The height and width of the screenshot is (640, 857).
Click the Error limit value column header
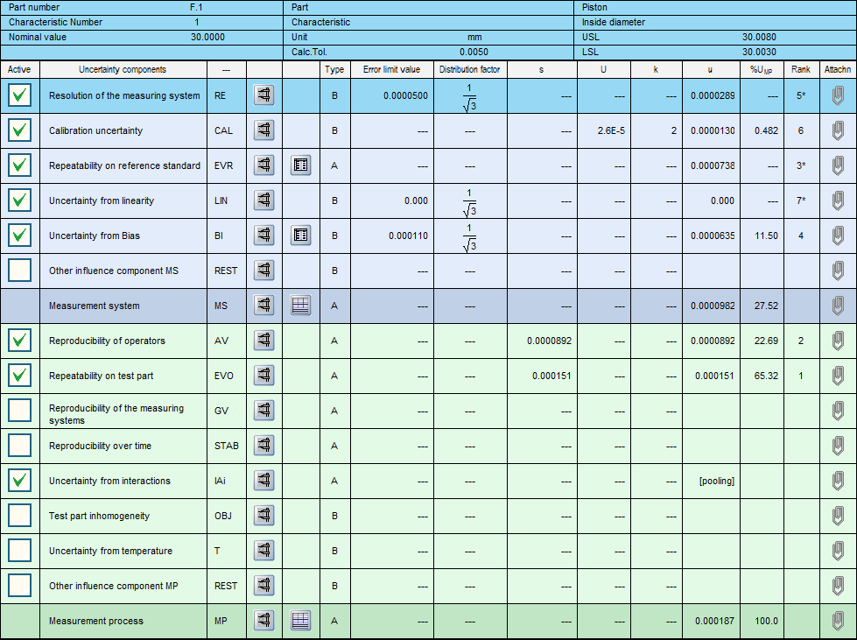point(391,69)
